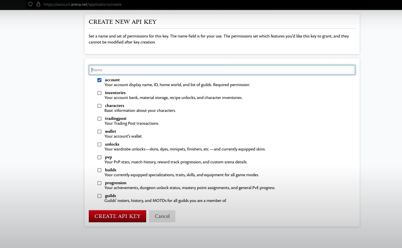The width and height of the screenshot is (402, 248).
Task: Click the padlock security icon
Action: tap(38, 4)
